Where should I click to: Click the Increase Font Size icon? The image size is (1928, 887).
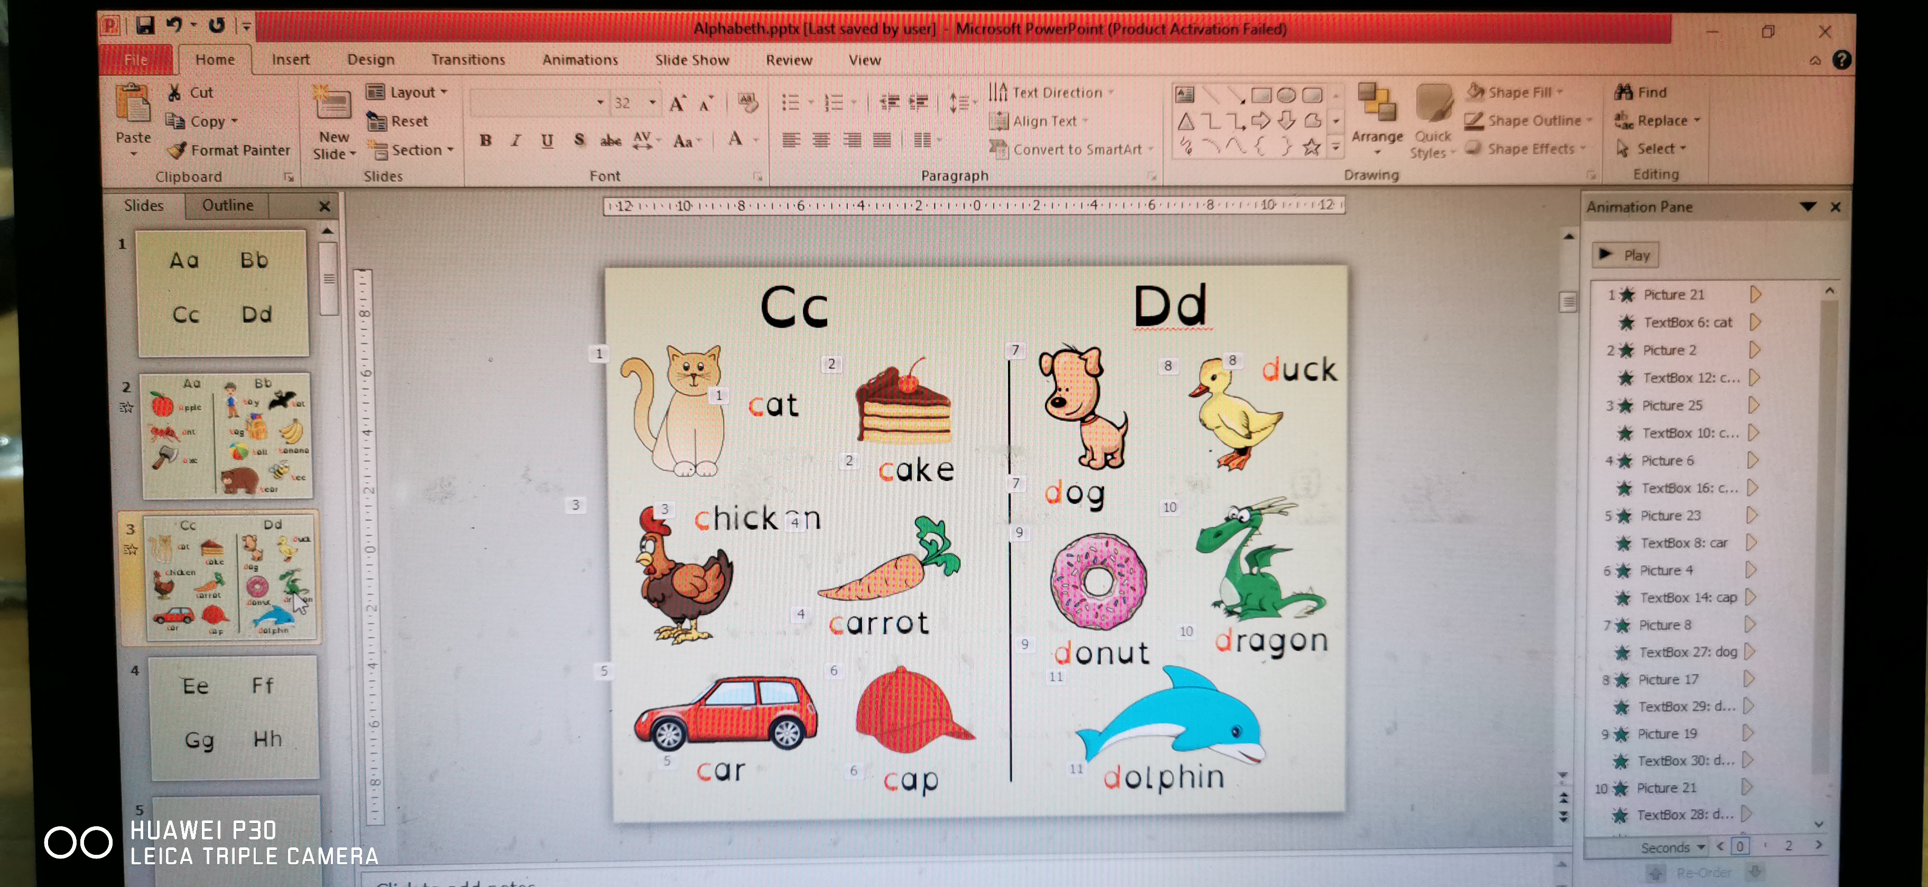[x=678, y=103]
